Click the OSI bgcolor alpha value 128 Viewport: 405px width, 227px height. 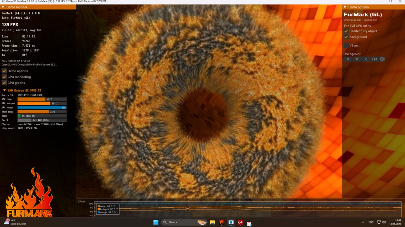click(374, 59)
